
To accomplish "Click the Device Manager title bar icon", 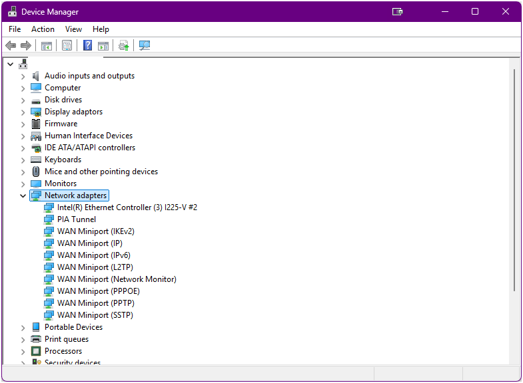I will (x=13, y=11).
